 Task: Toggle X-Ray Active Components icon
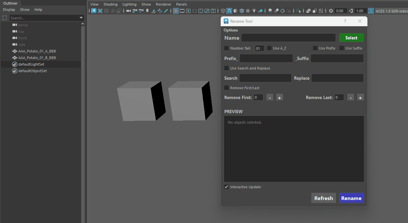pos(315,11)
